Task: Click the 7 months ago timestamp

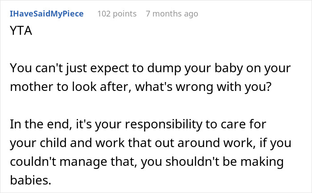Action: click(x=172, y=14)
